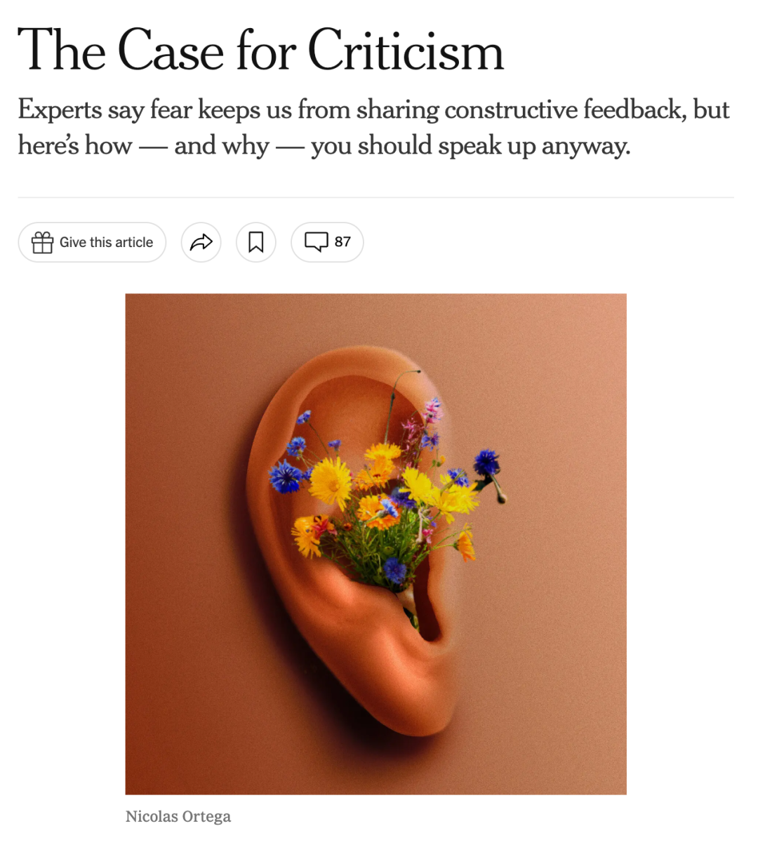Click the Nicolas Ortega photo credit
758x845 pixels.
[x=178, y=816]
